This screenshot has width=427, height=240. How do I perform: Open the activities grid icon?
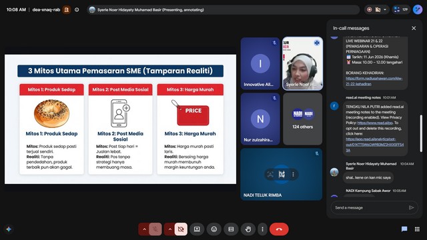click(417, 229)
